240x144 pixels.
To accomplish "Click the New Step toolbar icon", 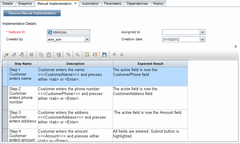I will pos(6,55).
